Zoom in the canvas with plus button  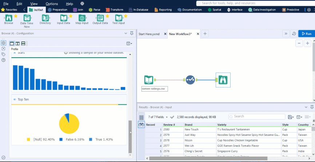tap(308, 43)
